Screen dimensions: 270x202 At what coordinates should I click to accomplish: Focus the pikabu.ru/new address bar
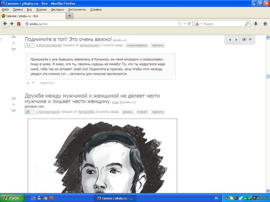coord(103,24)
